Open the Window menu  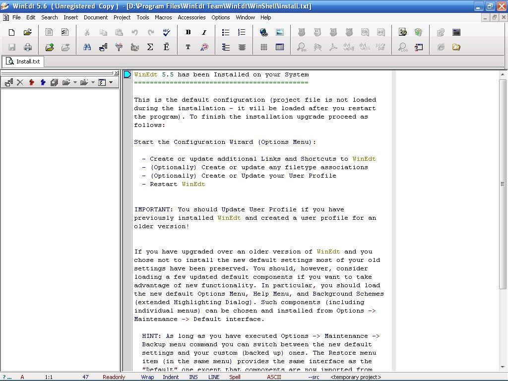click(245, 17)
